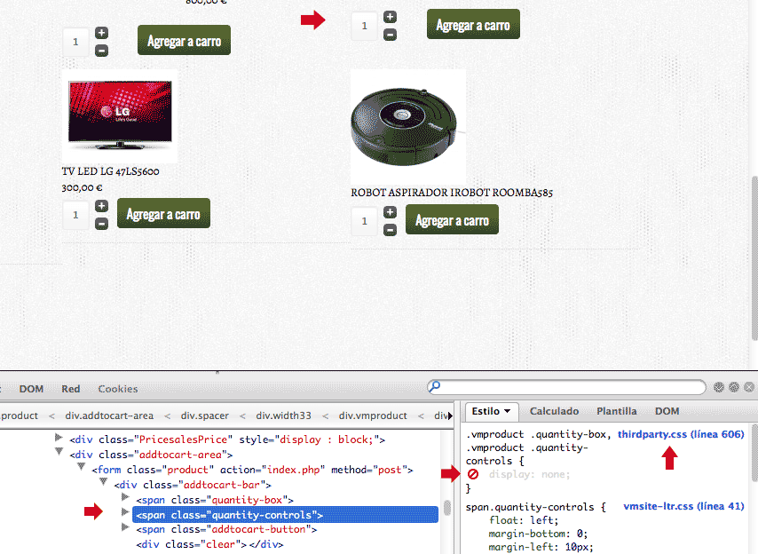Focus the Firebug search field
758x554 pixels.
(566, 387)
